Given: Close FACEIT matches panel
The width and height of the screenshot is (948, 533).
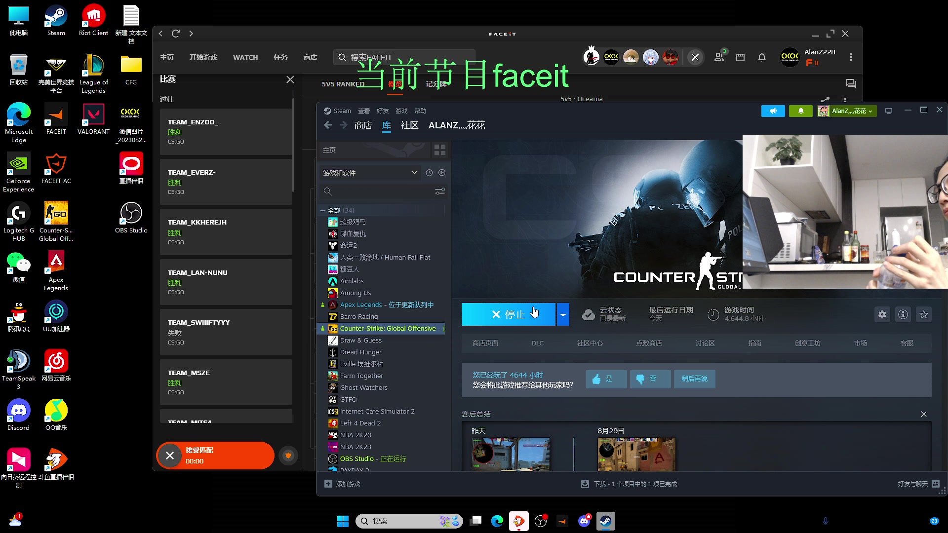Looking at the screenshot, I should click(290, 79).
